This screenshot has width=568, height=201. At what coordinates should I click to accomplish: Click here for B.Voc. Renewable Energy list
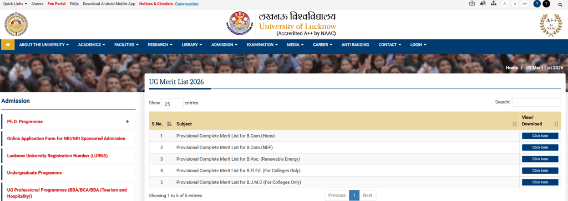tap(540, 159)
